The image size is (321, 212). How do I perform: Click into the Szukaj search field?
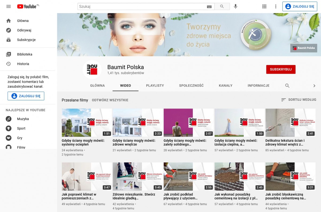coord(142,6)
